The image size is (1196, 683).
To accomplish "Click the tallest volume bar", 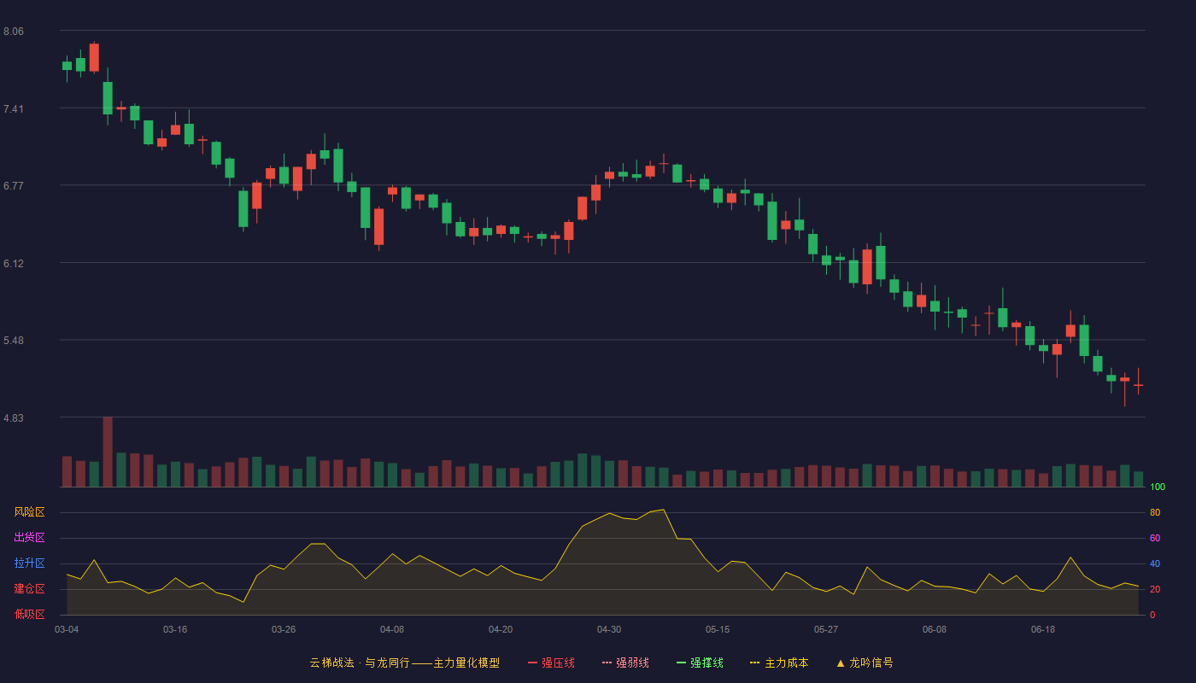I will [108, 452].
